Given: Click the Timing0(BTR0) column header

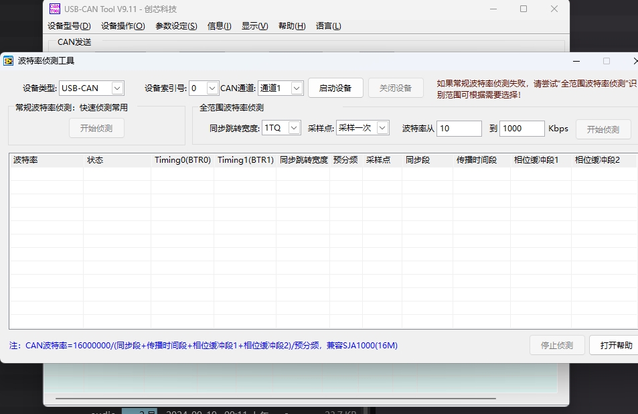Looking at the screenshot, I should coord(183,160).
